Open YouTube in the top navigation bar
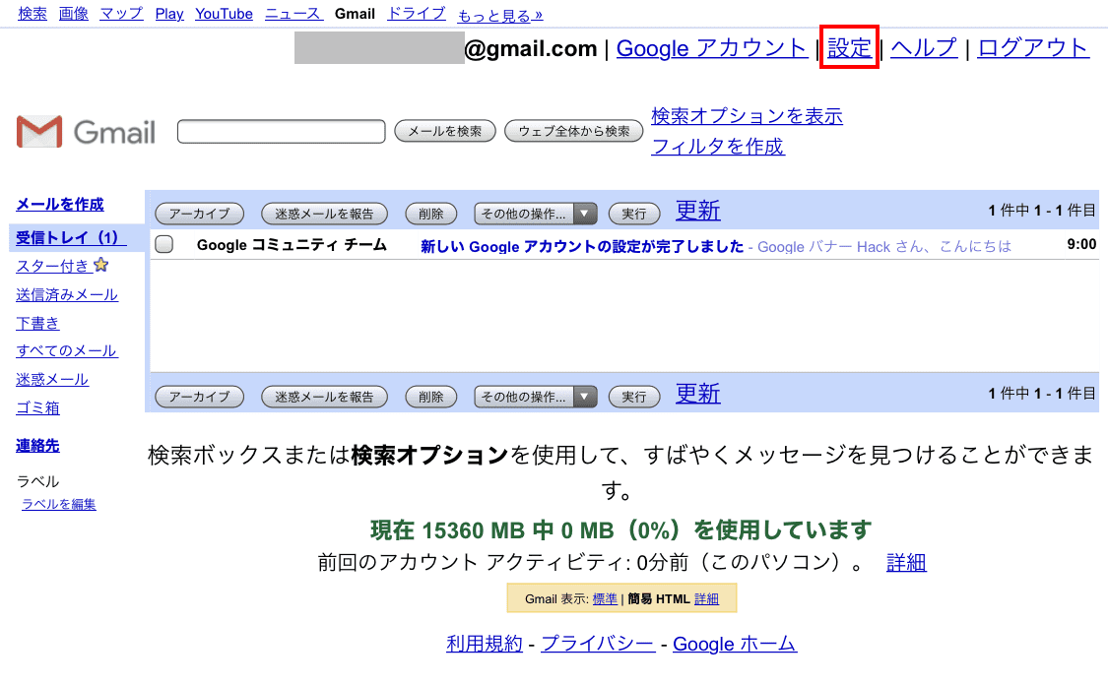Screen dimensions: 1108x684 pyautogui.click(x=224, y=14)
